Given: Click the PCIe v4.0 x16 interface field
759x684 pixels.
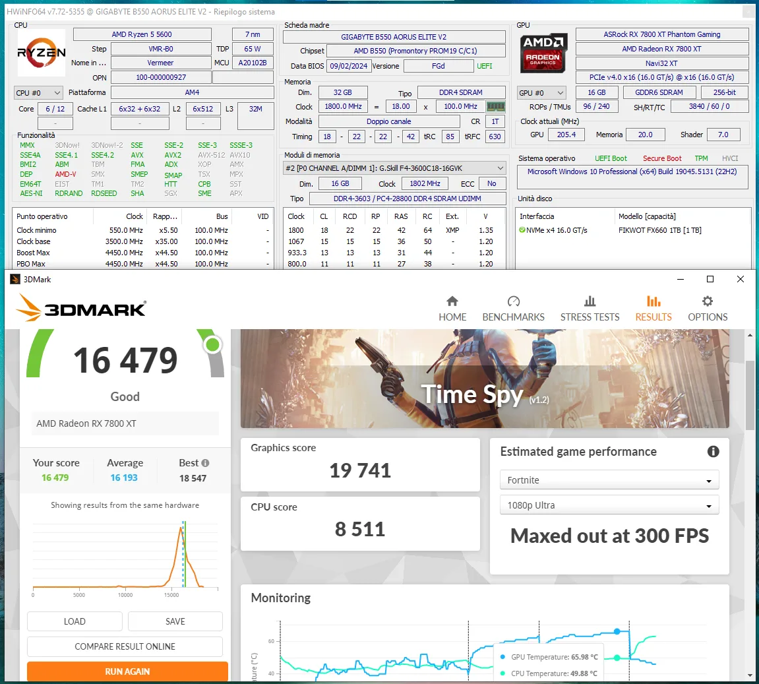Looking at the screenshot, I should (x=661, y=77).
